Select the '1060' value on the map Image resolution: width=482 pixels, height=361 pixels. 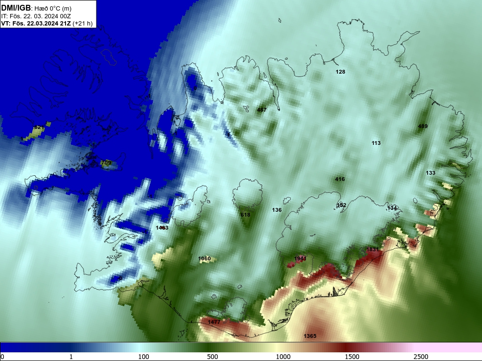(204, 259)
